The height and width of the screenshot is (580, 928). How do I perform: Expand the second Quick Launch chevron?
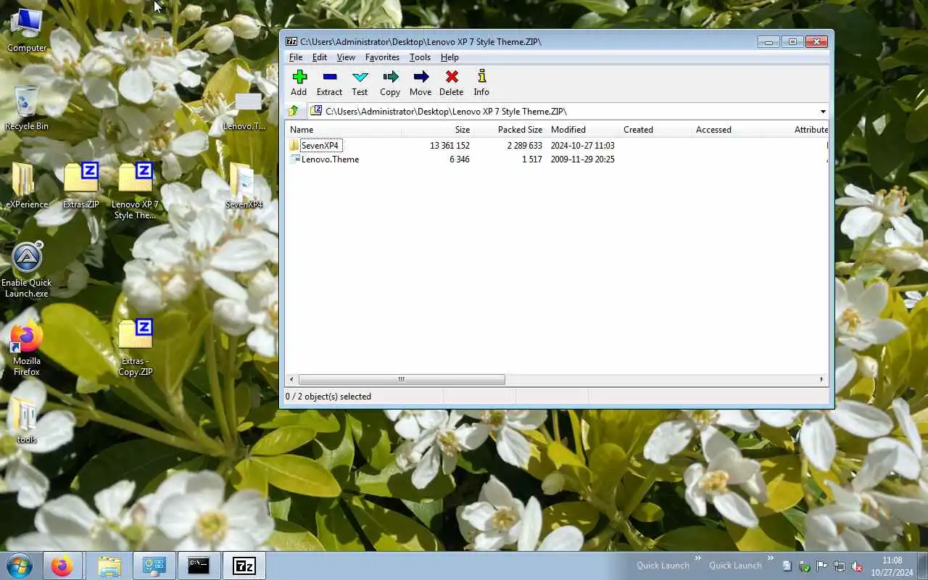(x=771, y=558)
